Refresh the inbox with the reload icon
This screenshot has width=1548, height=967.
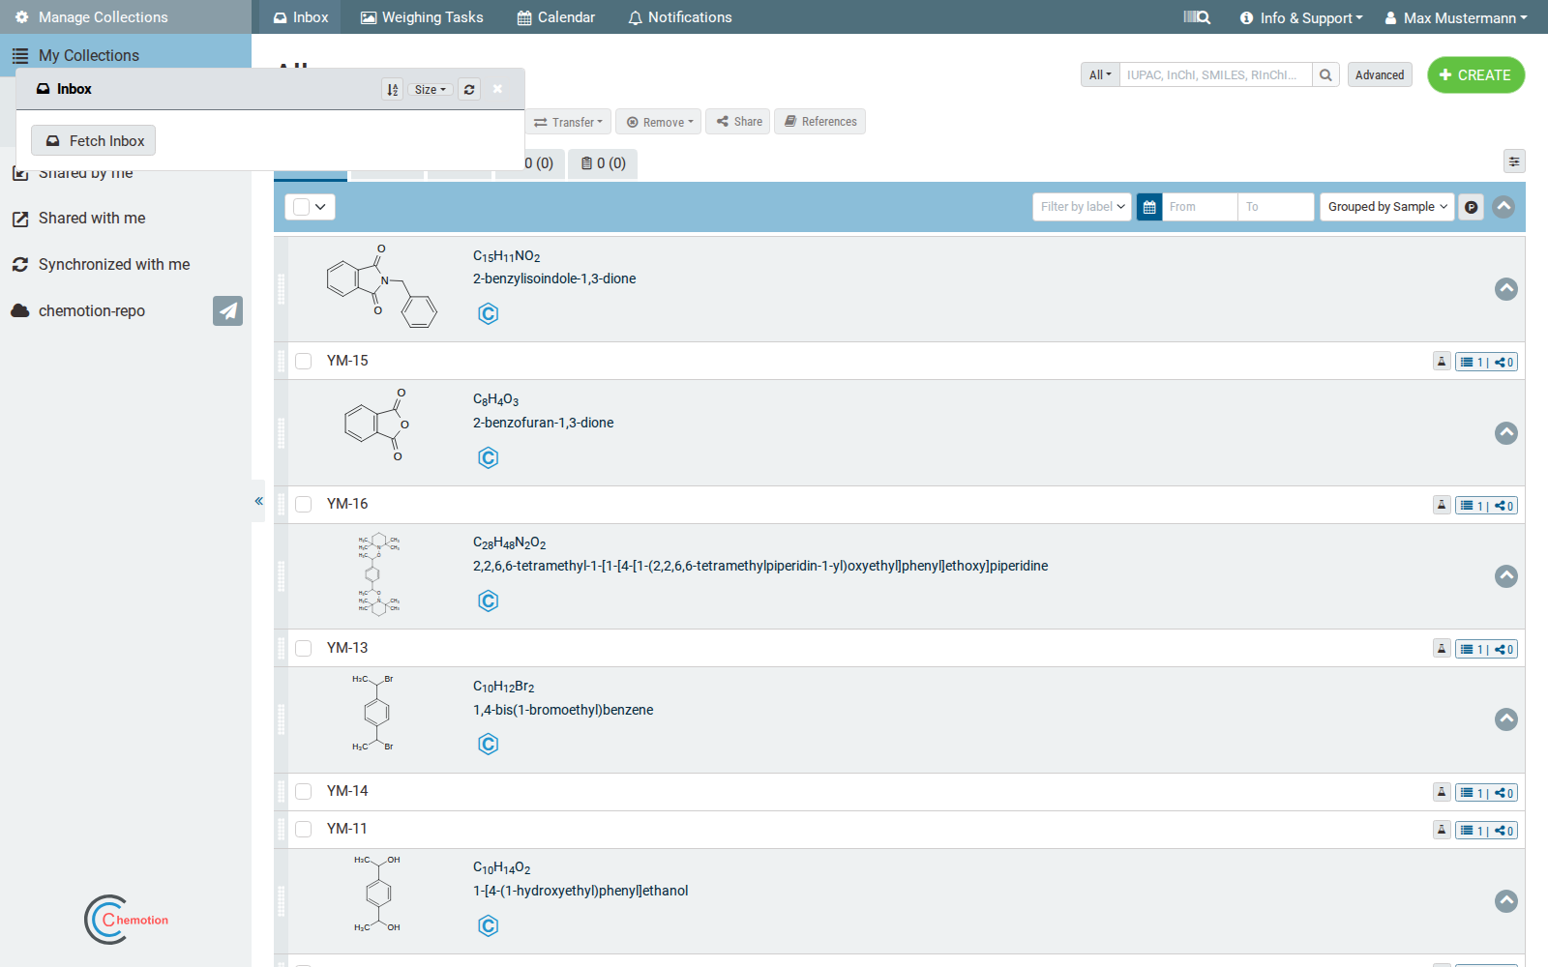(469, 89)
